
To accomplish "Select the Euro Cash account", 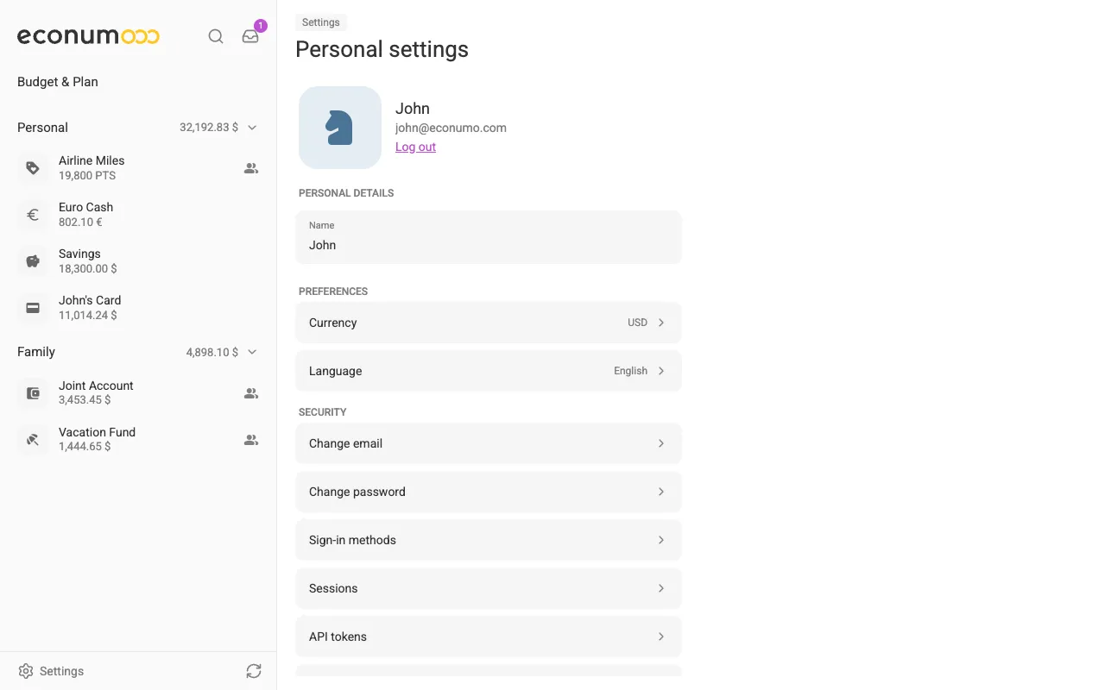I will (x=138, y=215).
